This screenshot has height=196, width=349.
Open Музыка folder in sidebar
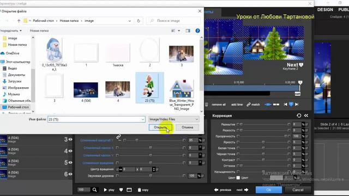tap(14, 94)
